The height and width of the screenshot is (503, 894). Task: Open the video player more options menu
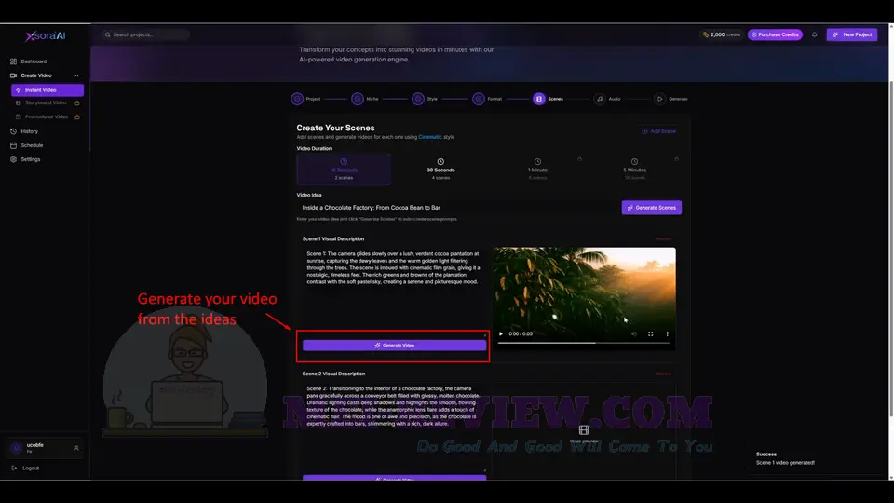[667, 334]
